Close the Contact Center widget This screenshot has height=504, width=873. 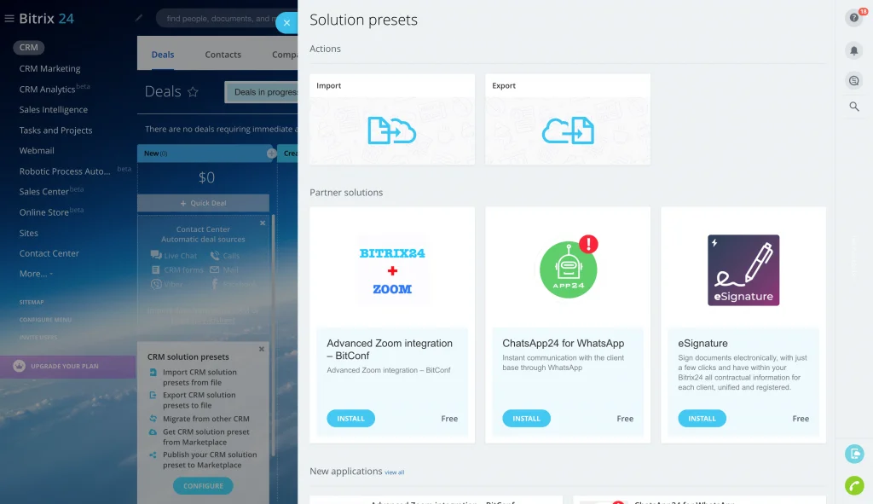262,223
